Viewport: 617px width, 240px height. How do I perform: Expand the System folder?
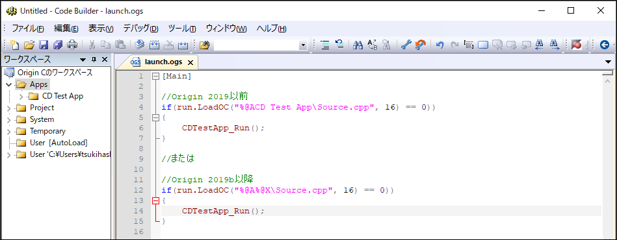pyautogui.click(x=9, y=120)
